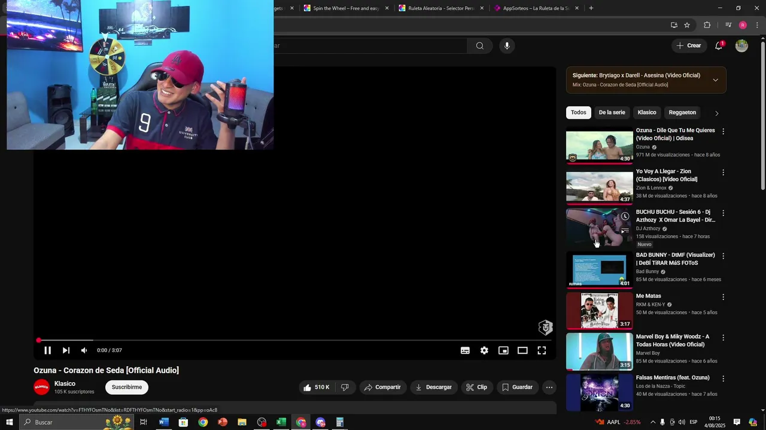Viewport: 766px width, 430px height.
Task: Dislike the video with thumbs down
Action: coord(345,387)
